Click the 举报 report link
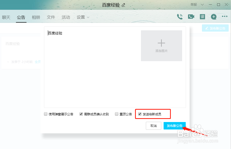This screenshot has height=149, width=231. tap(194, 5)
